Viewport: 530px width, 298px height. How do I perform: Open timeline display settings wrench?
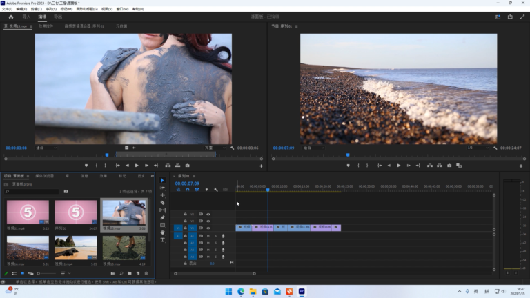216,190
